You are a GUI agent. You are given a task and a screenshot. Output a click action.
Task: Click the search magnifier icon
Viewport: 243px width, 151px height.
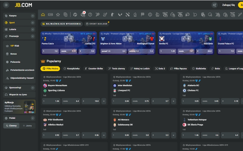tap(215, 5)
